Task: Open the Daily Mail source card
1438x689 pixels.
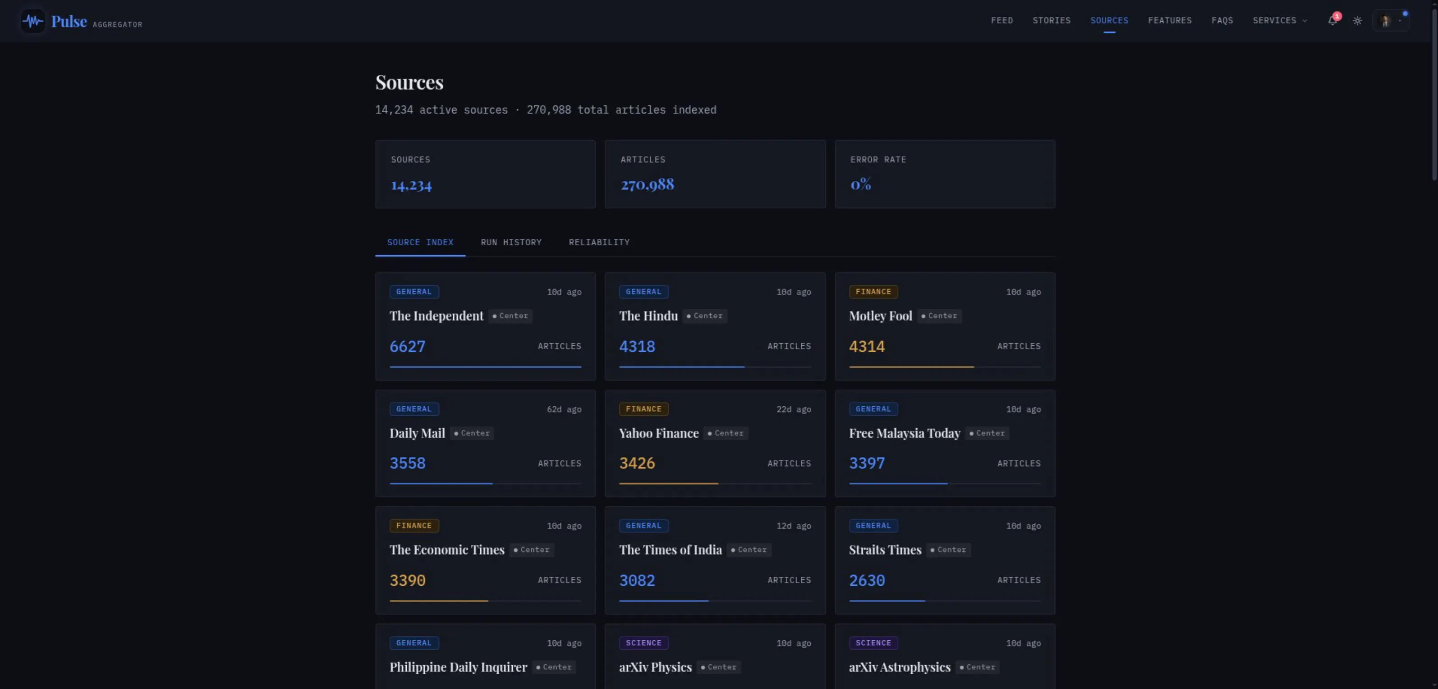Action: (485, 443)
